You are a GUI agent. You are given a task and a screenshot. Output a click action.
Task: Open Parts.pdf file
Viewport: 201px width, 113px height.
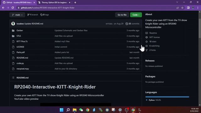coord(20,52)
